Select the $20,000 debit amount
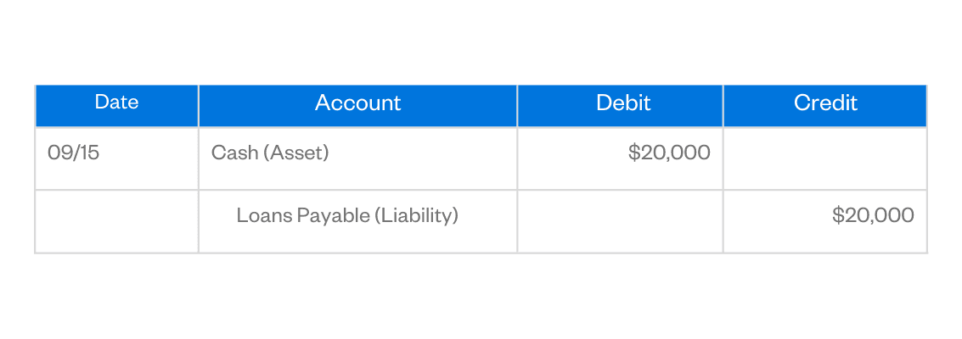 (669, 153)
